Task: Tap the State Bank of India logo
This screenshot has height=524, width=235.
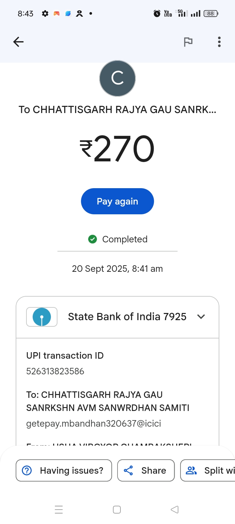Action: (42, 317)
